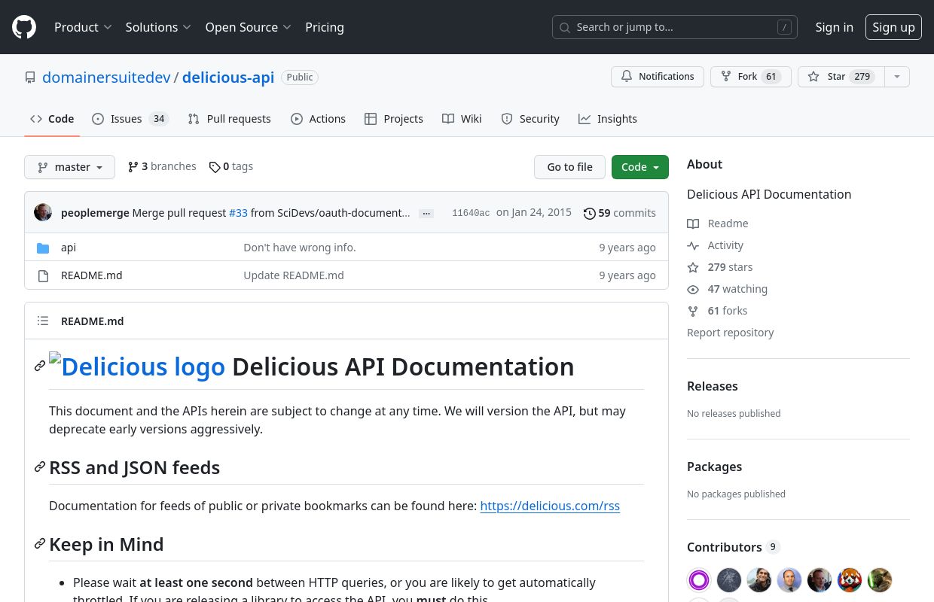Click the Sign in link
The height and width of the screenshot is (602, 934).
pyautogui.click(x=835, y=27)
